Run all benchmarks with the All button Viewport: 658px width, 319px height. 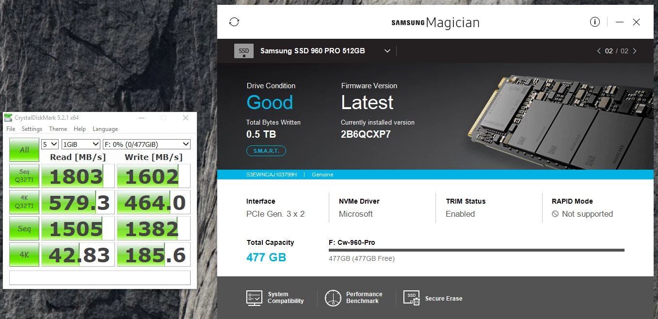pyautogui.click(x=24, y=150)
